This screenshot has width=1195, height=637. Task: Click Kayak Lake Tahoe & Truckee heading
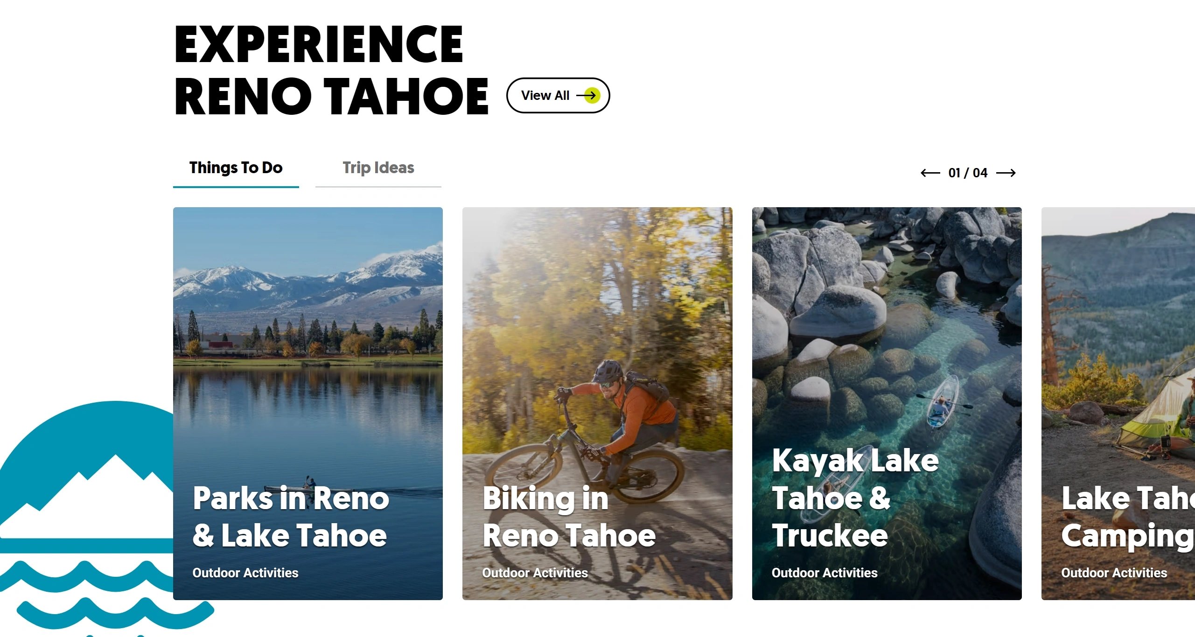855,497
